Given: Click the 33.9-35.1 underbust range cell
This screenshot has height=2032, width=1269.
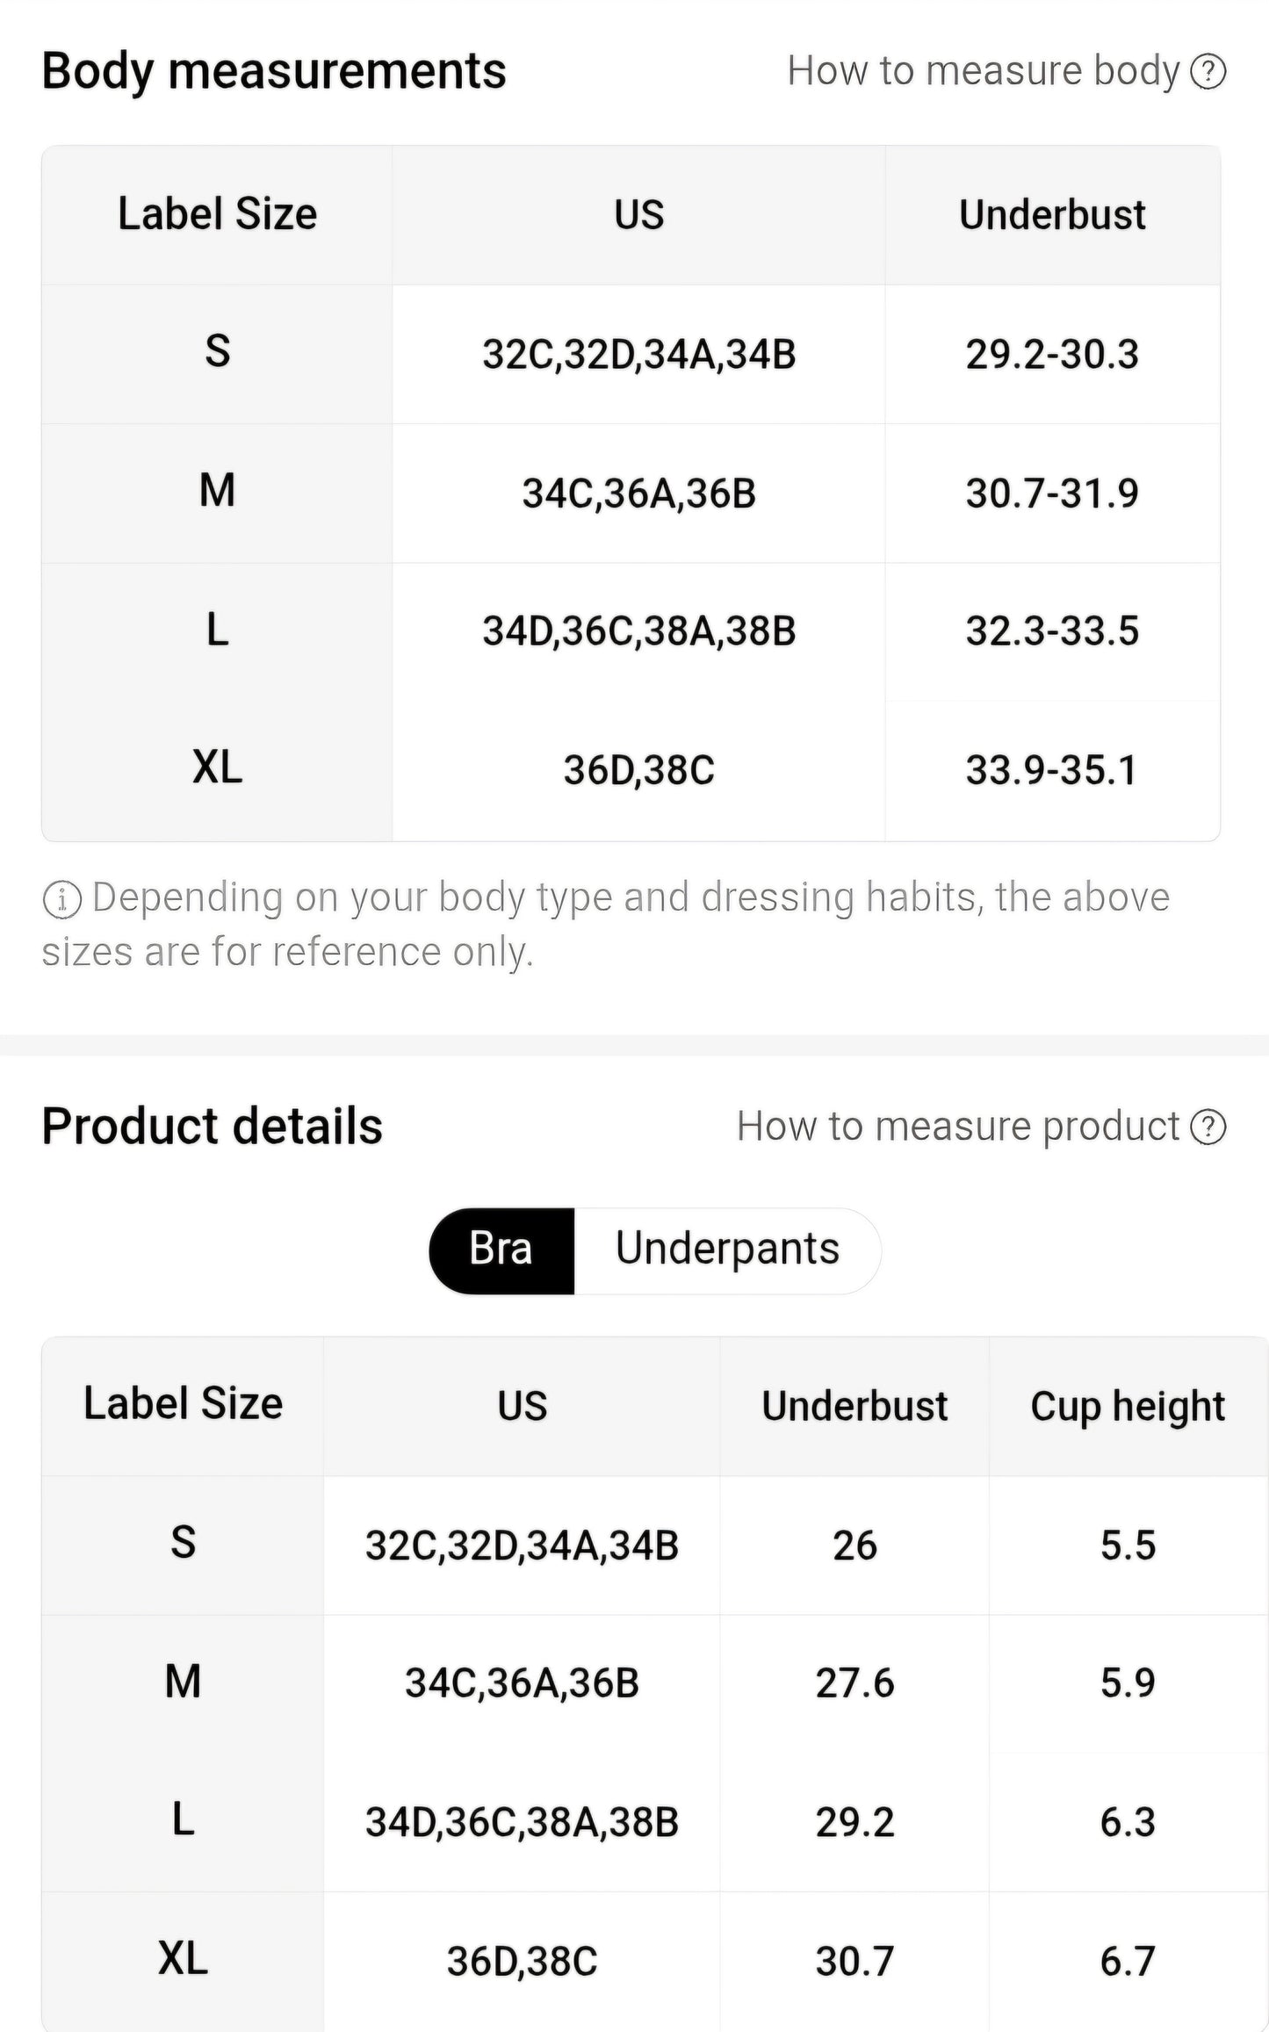Looking at the screenshot, I should coord(1052,770).
